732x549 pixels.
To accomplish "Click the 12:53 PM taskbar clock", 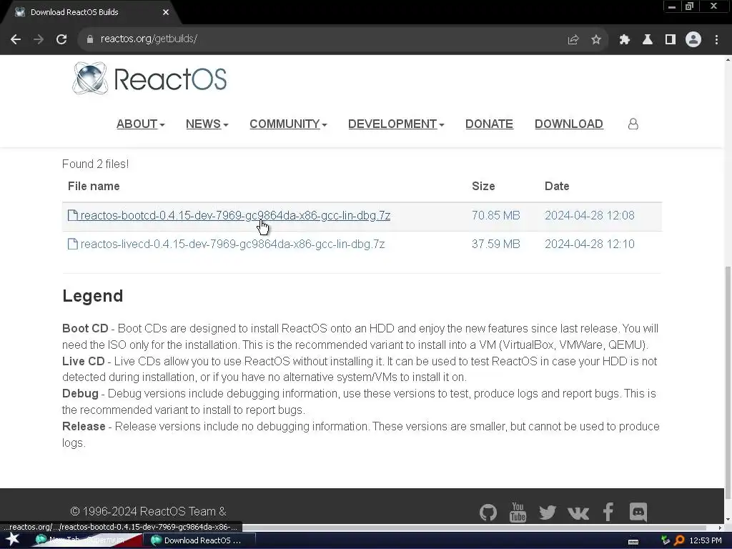I will click(706, 540).
